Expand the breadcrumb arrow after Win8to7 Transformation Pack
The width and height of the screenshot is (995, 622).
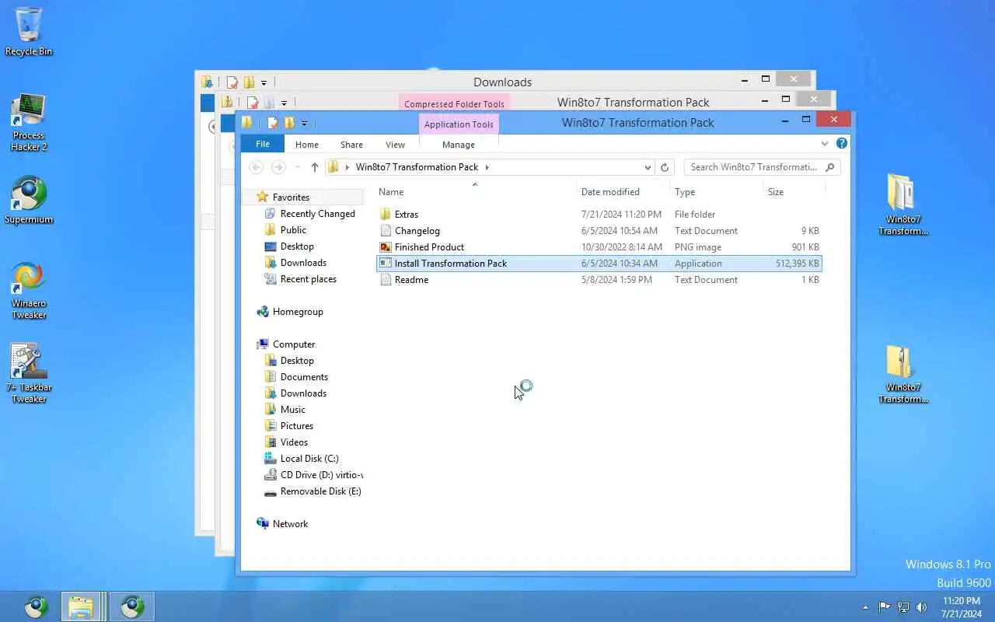pos(487,167)
